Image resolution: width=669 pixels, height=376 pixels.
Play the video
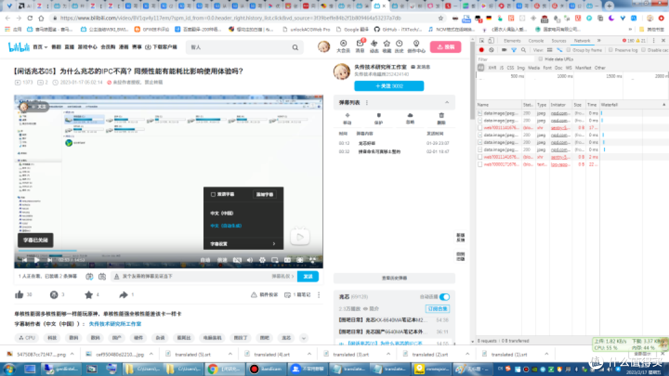[x=37, y=260]
